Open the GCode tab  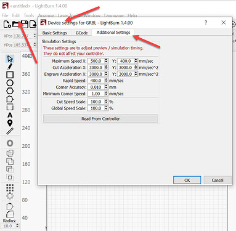pyautogui.click(x=81, y=33)
